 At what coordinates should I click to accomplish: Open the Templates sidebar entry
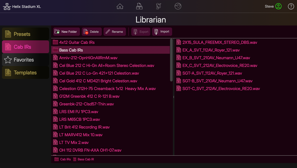pyautogui.click(x=25, y=72)
